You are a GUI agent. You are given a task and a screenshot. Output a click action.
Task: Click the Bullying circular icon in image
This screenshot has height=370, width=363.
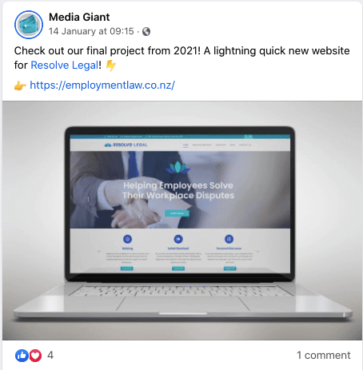pyautogui.click(x=127, y=239)
